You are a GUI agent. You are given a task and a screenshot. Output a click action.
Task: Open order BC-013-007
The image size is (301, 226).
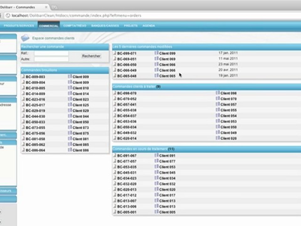click(127, 201)
